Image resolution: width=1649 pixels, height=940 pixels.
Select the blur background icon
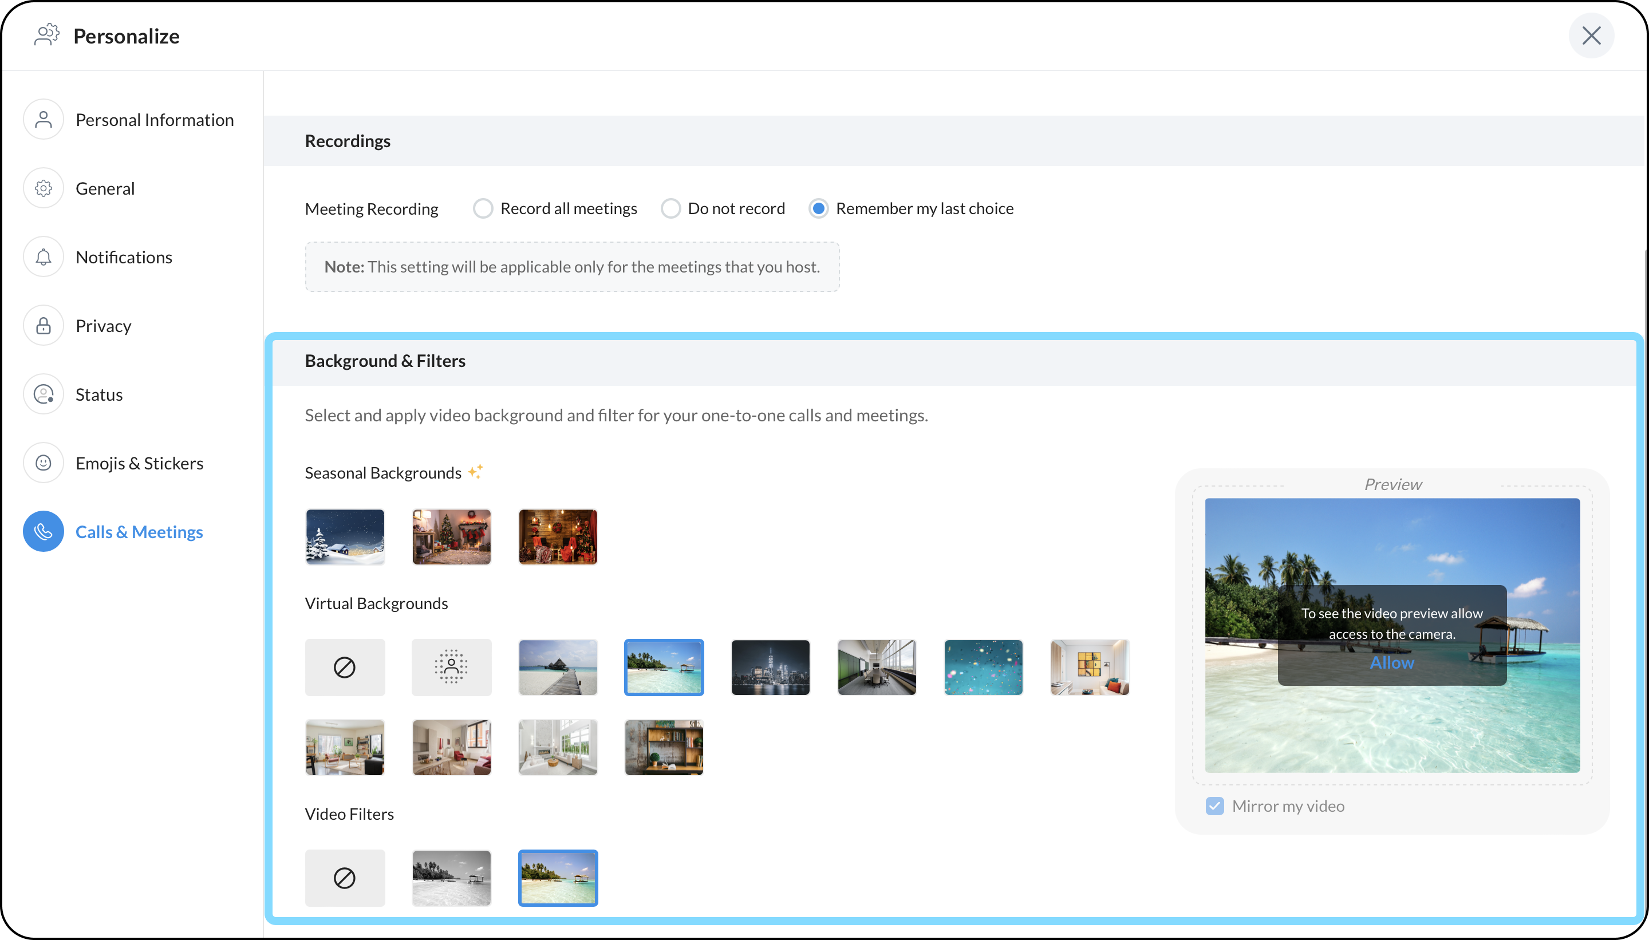[451, 668]
